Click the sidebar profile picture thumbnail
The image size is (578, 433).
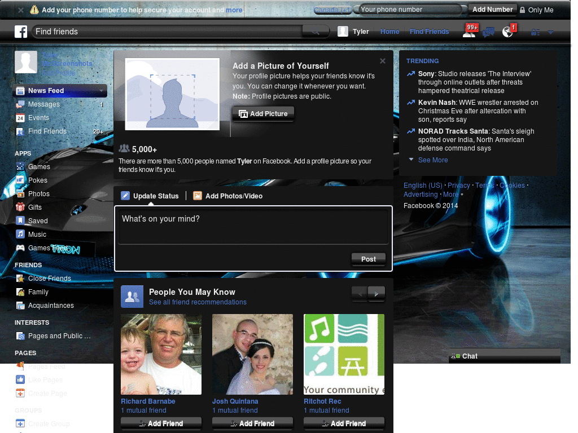click(26, 62)
